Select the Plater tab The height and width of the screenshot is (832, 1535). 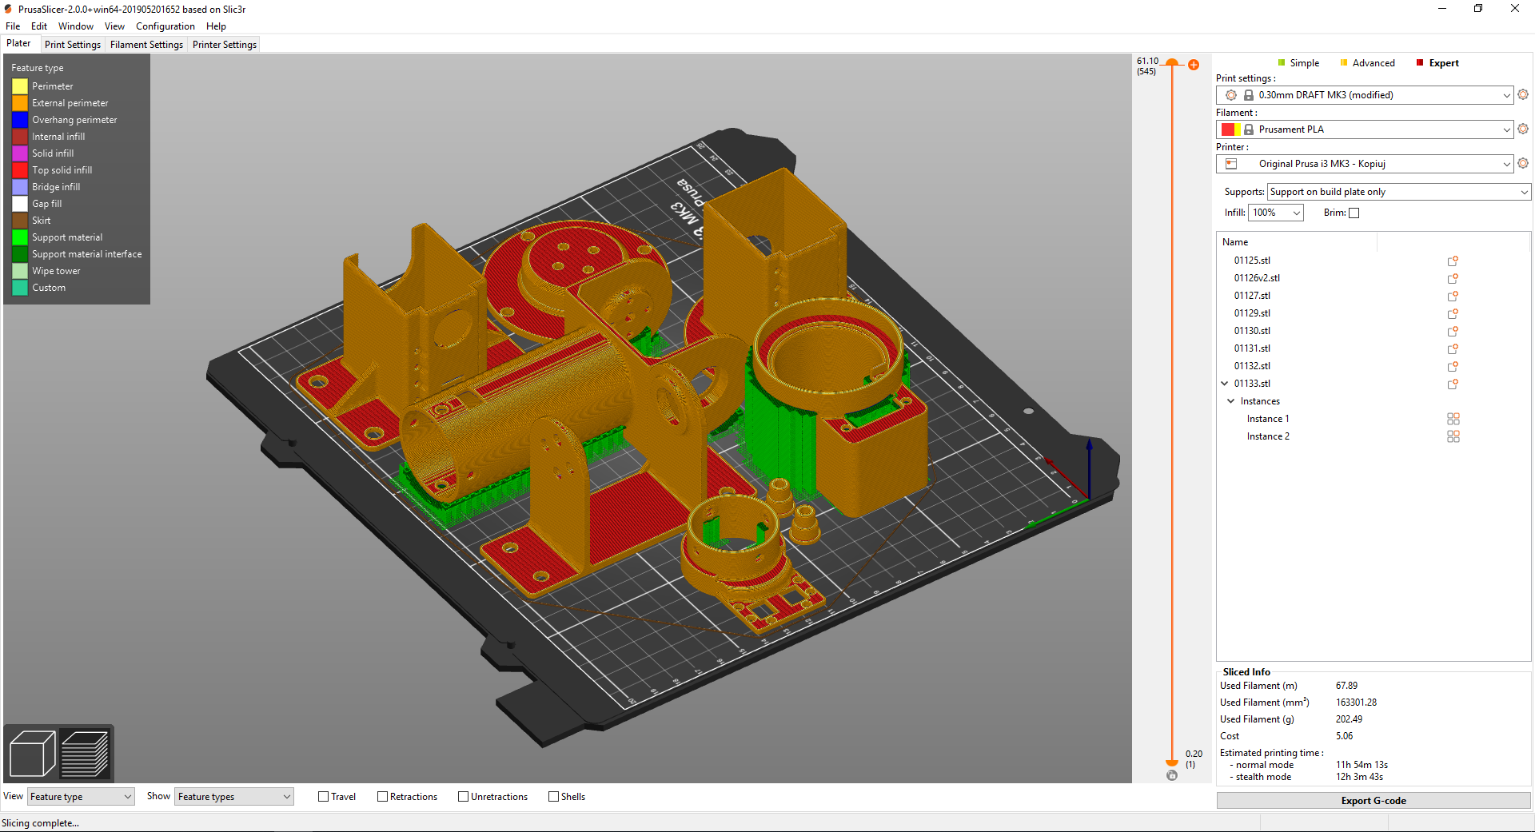(x=18, y=44)
